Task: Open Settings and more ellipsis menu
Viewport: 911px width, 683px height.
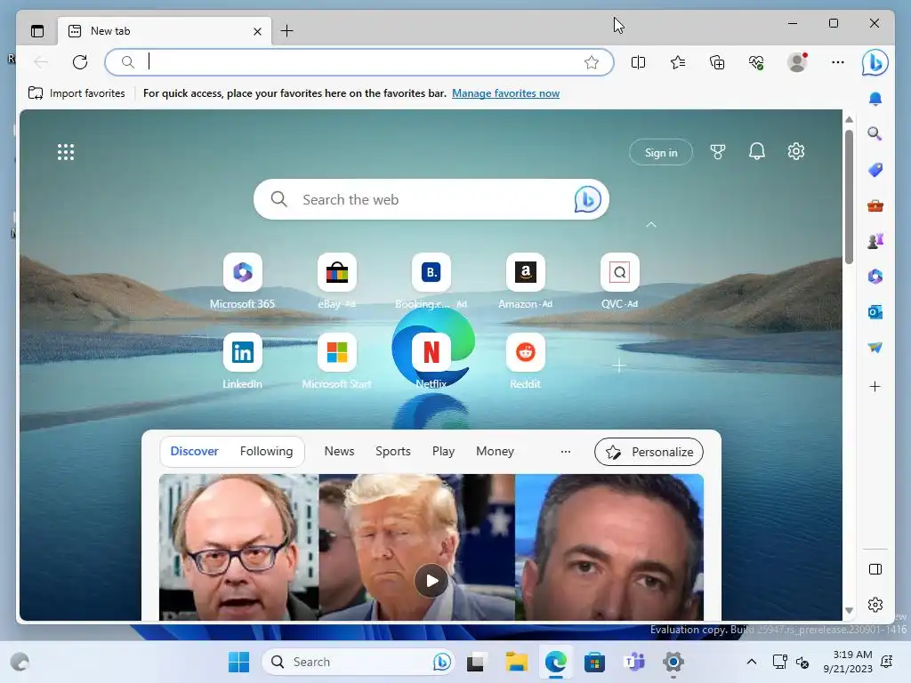Action: [838, 62]
